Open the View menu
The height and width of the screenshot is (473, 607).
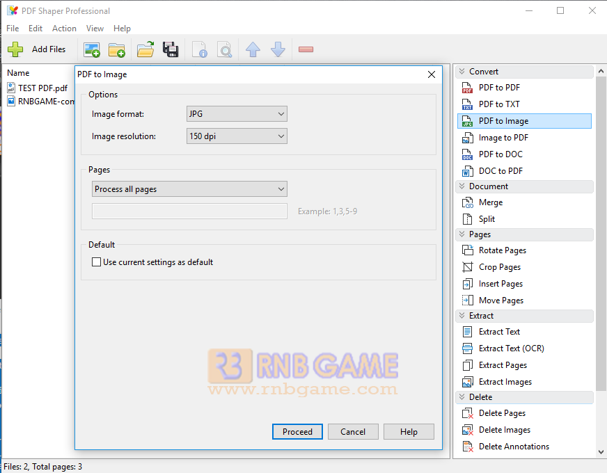(95, 29)
